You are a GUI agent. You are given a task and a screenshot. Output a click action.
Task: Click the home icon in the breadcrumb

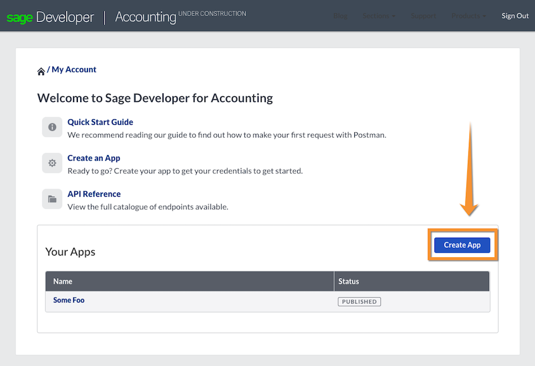[x=41, y=71]
